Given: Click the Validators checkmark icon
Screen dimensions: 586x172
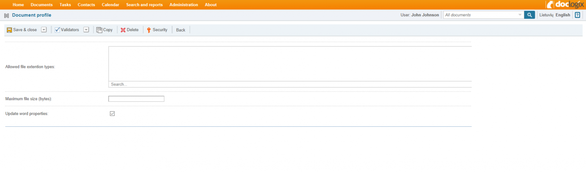Looking at the screenshot, I should pos(57,30).
